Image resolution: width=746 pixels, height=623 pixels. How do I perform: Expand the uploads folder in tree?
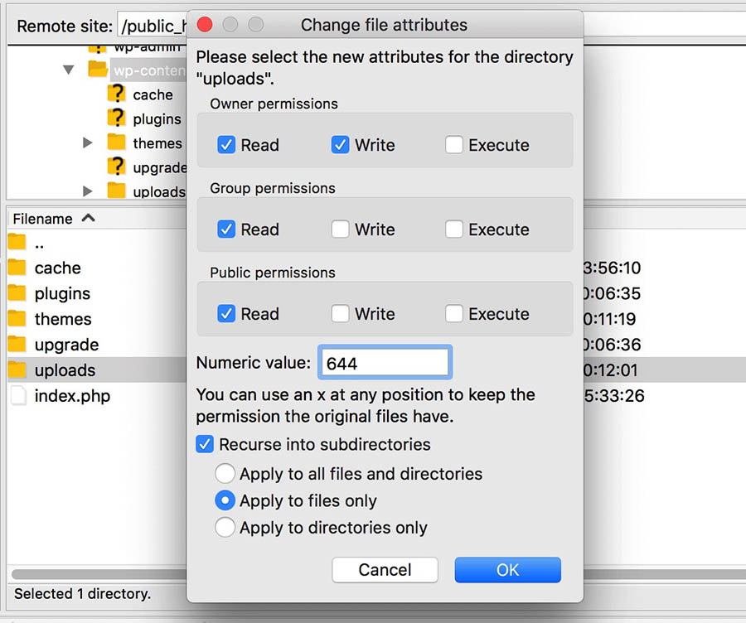point(88,191)
